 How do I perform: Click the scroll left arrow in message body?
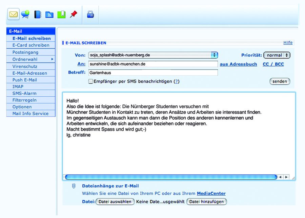280,177
